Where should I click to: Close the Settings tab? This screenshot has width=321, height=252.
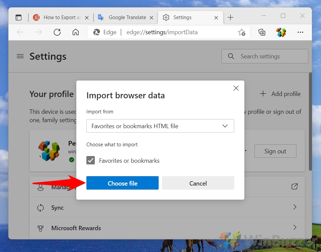(216, 18)
